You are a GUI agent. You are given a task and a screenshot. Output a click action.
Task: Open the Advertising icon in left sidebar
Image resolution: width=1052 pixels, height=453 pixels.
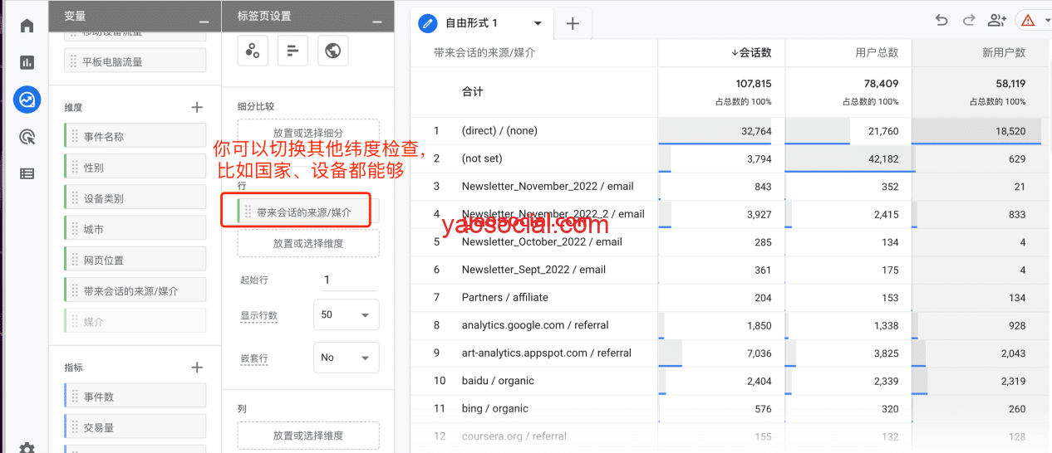click(x=27, y=137)
